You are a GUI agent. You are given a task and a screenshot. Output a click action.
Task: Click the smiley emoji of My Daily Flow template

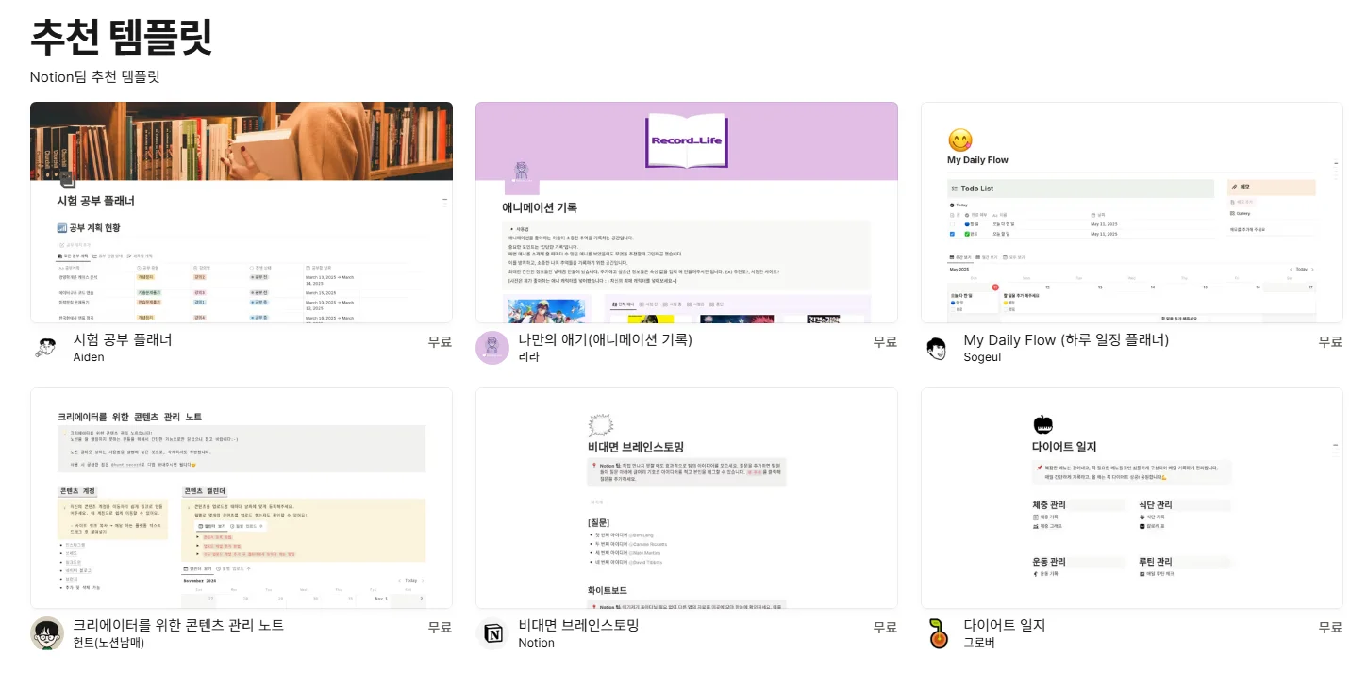959,141
